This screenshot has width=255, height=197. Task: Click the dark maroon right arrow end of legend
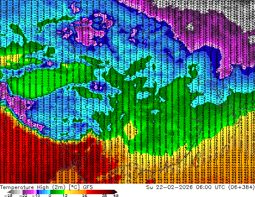[x=116, y=192]
